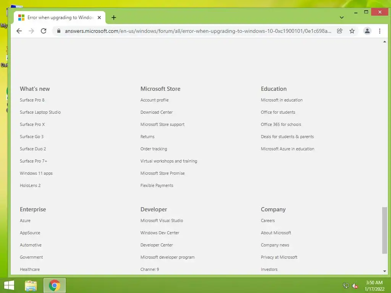Click the Chrome icon in the taskbar
Viewport: 391px width, 293px height.
click(x=55, y=285)
